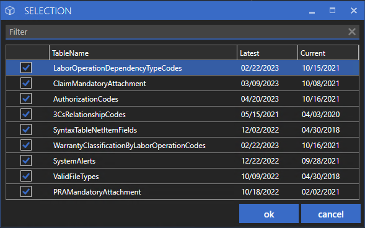Close the SELECTION window
Screen dimensions: 365x228
354,11
